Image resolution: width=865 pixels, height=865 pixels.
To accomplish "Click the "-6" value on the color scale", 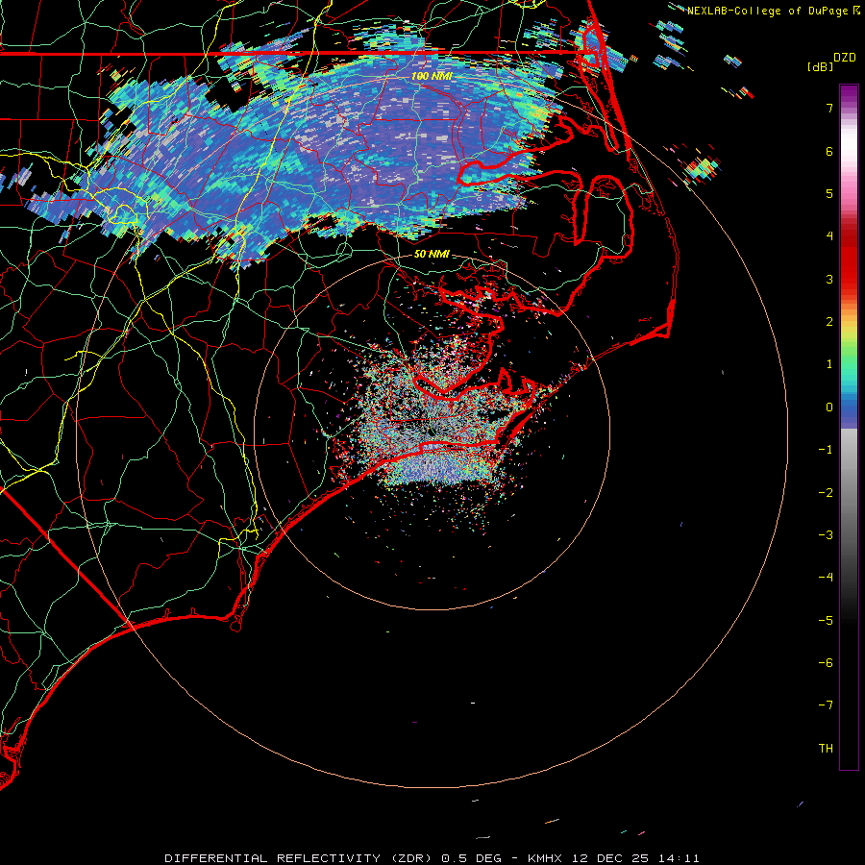I will tap(826, 663).
